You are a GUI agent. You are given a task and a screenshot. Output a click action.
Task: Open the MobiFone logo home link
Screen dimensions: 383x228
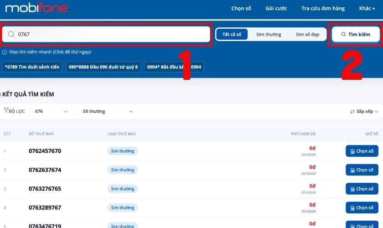pyautogui.click(x=36, y=8)
